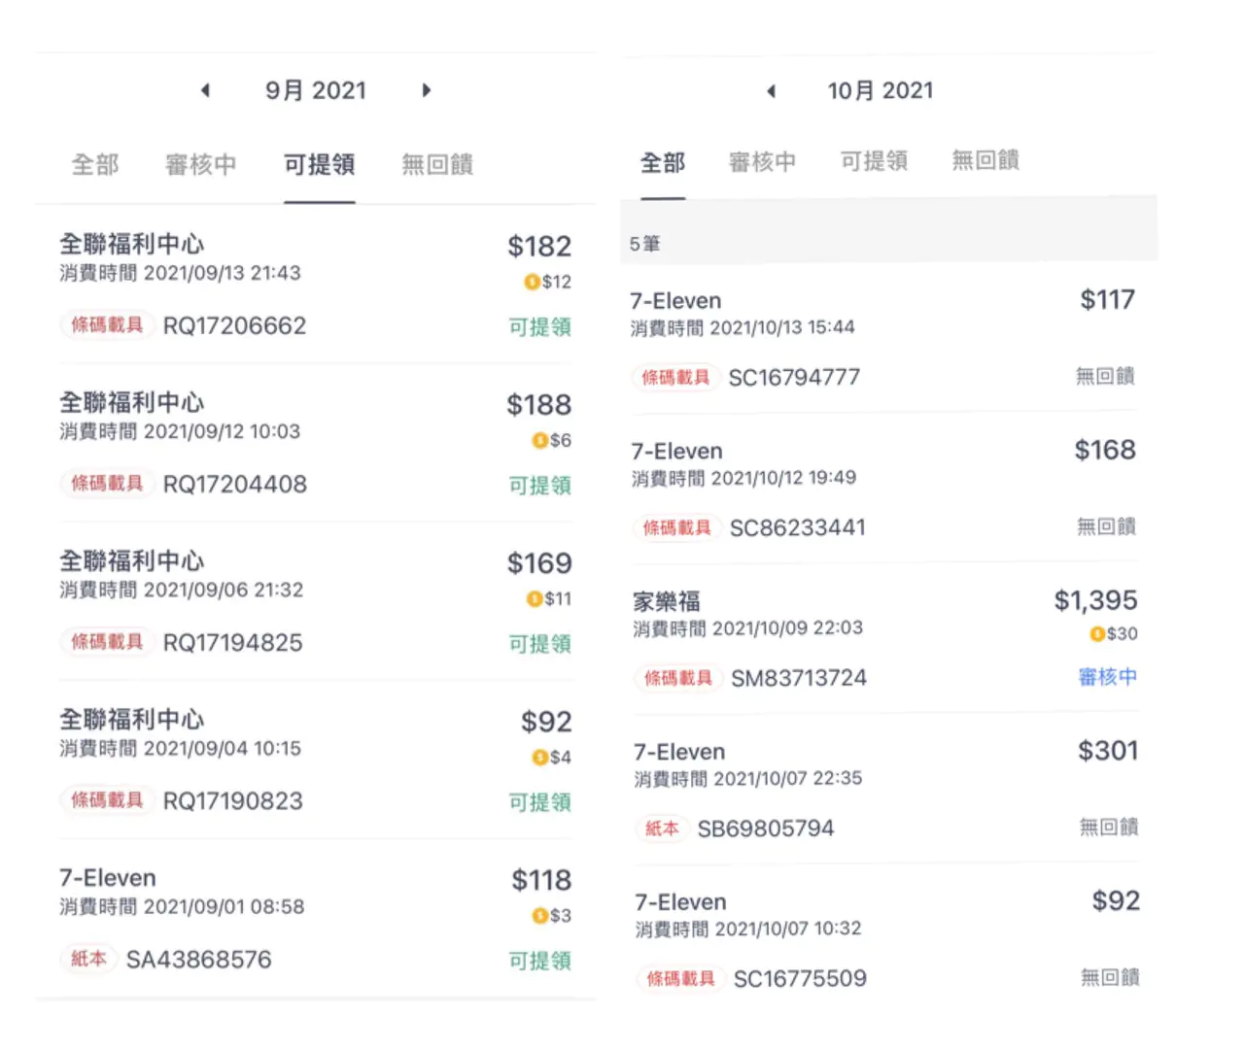1244x1048 pixels.
Task: Go to previous month from 9月 2021
Action: point(205,90)
